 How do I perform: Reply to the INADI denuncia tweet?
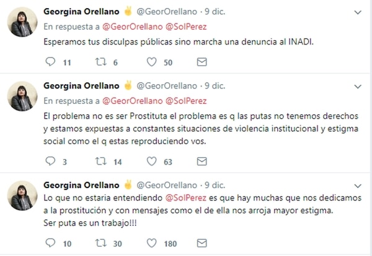(x=51, y=62)
